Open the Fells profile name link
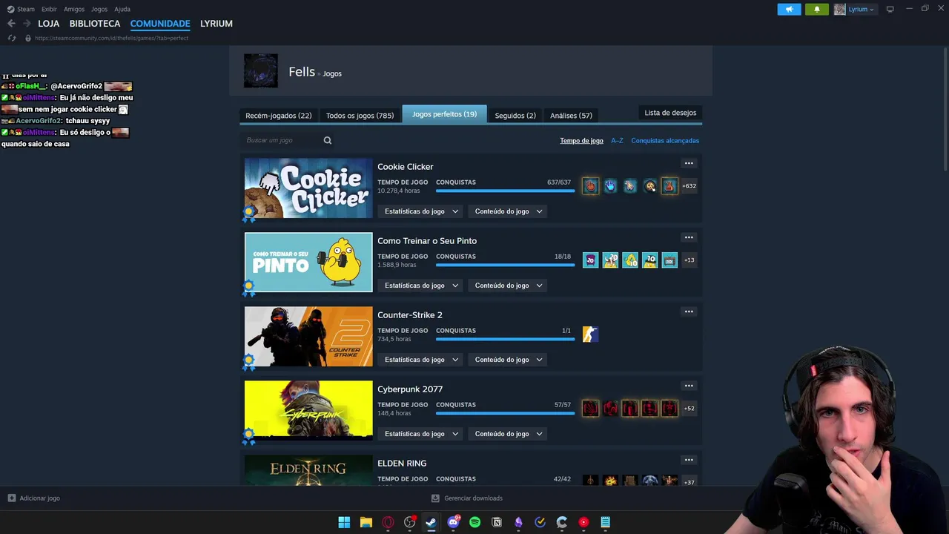This screenshot has width=949, height=534. (302, 72)
